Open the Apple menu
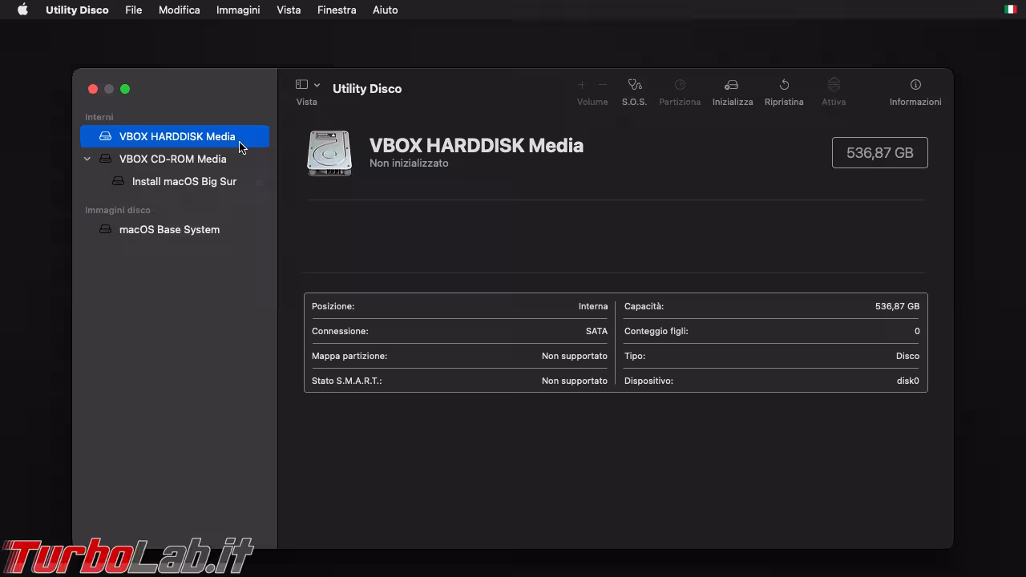1026x577 pixels. [22, 10]
